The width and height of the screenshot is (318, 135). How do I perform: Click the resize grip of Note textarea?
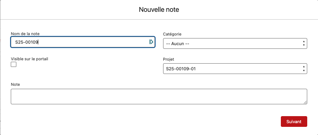[305, 102]
